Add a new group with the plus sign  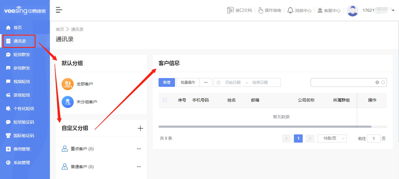point(140,128)
